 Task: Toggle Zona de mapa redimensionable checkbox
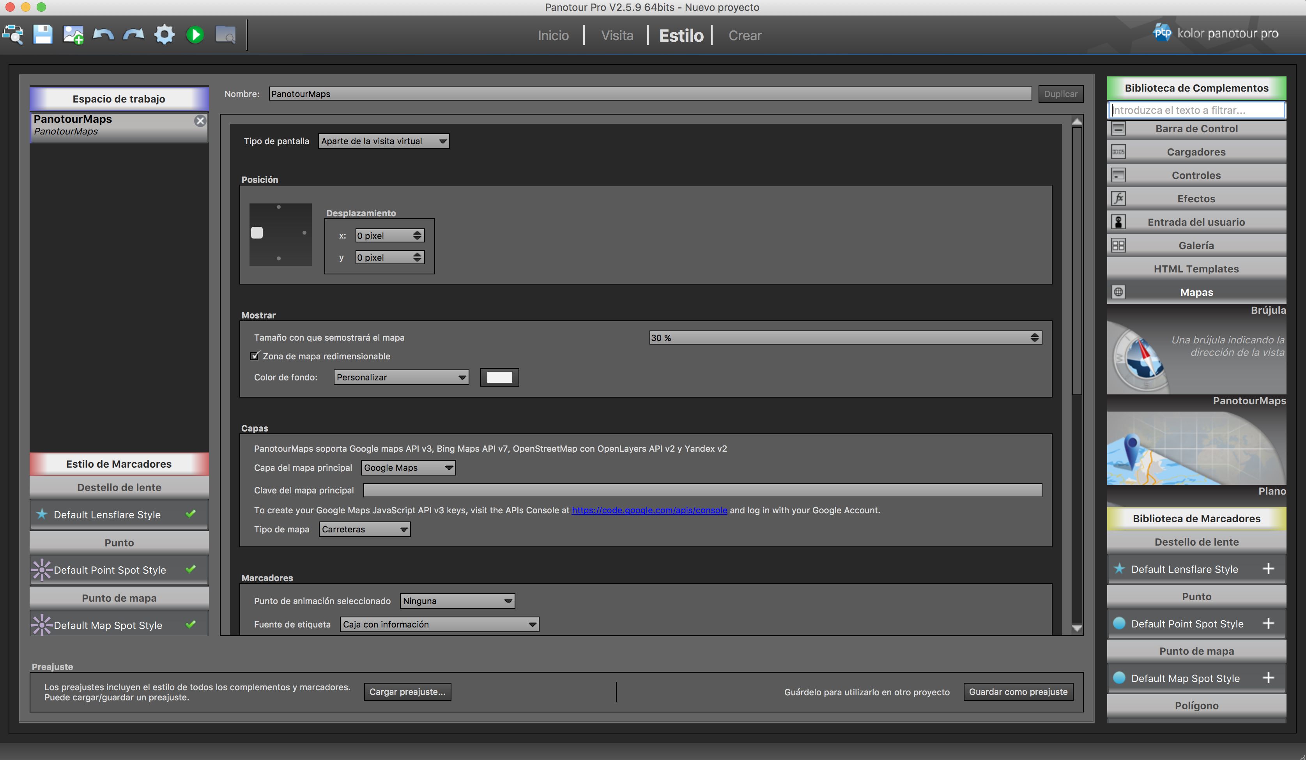pos(255,355)
